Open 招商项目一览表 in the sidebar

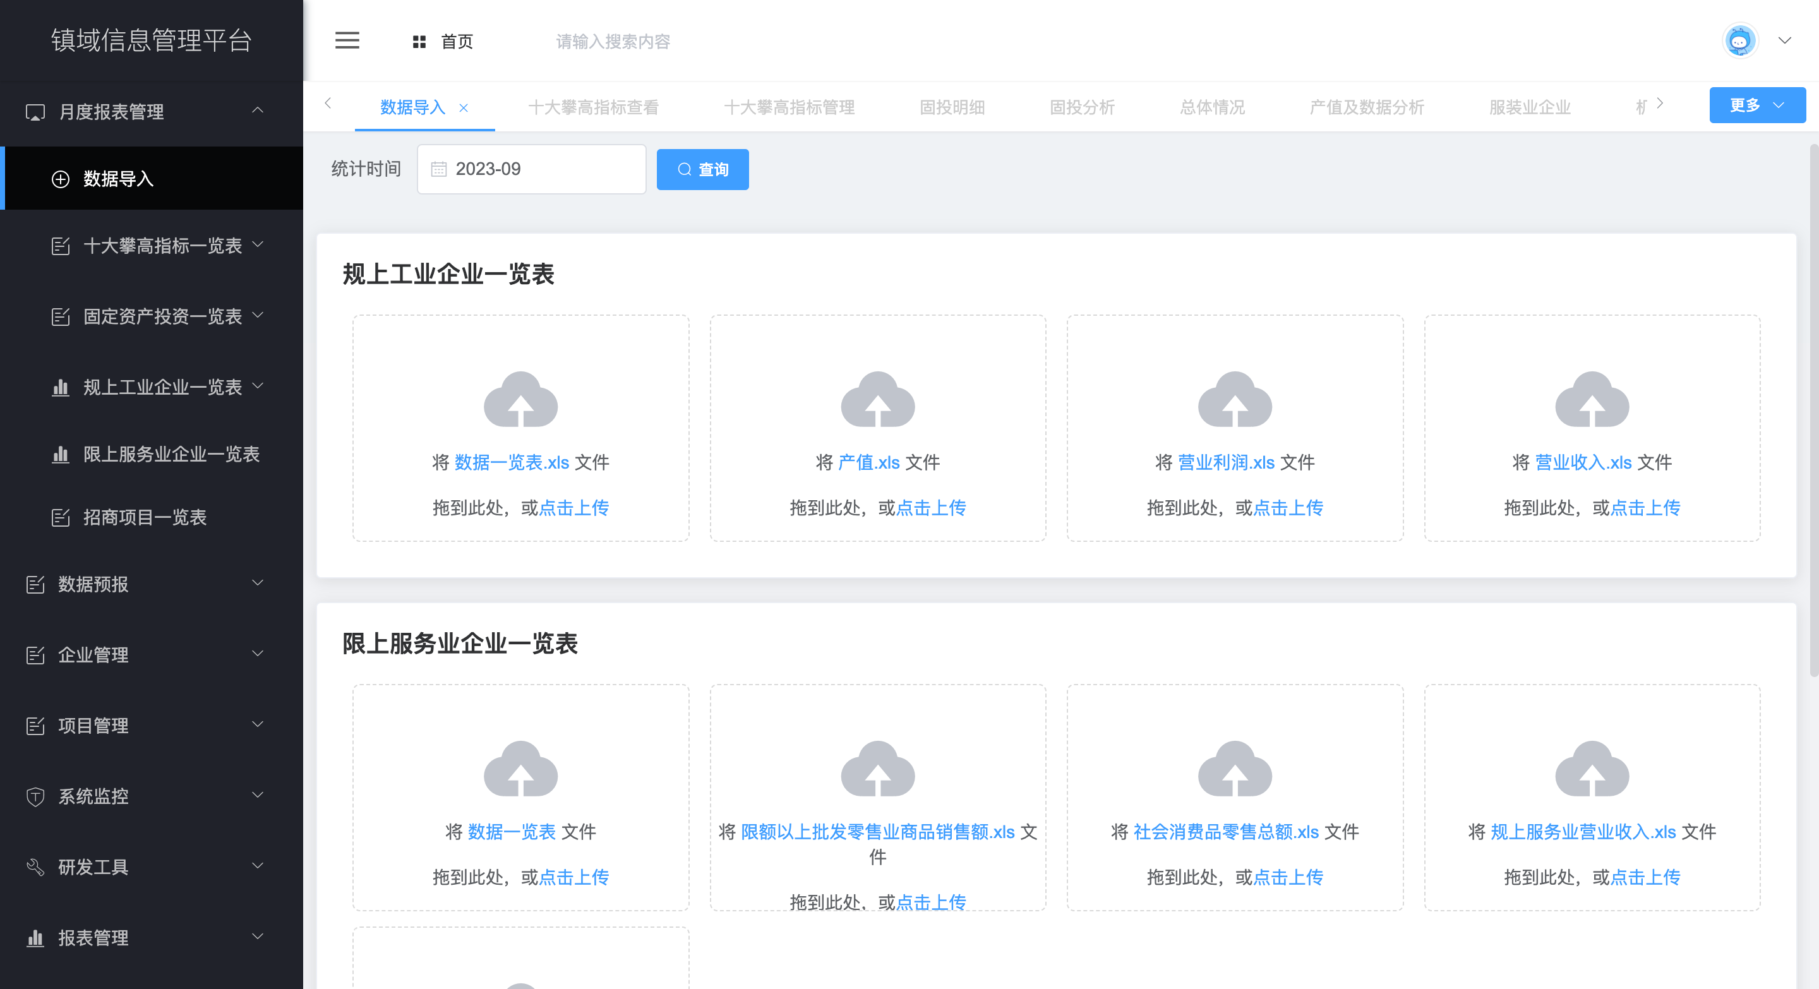tap(151, 517)
